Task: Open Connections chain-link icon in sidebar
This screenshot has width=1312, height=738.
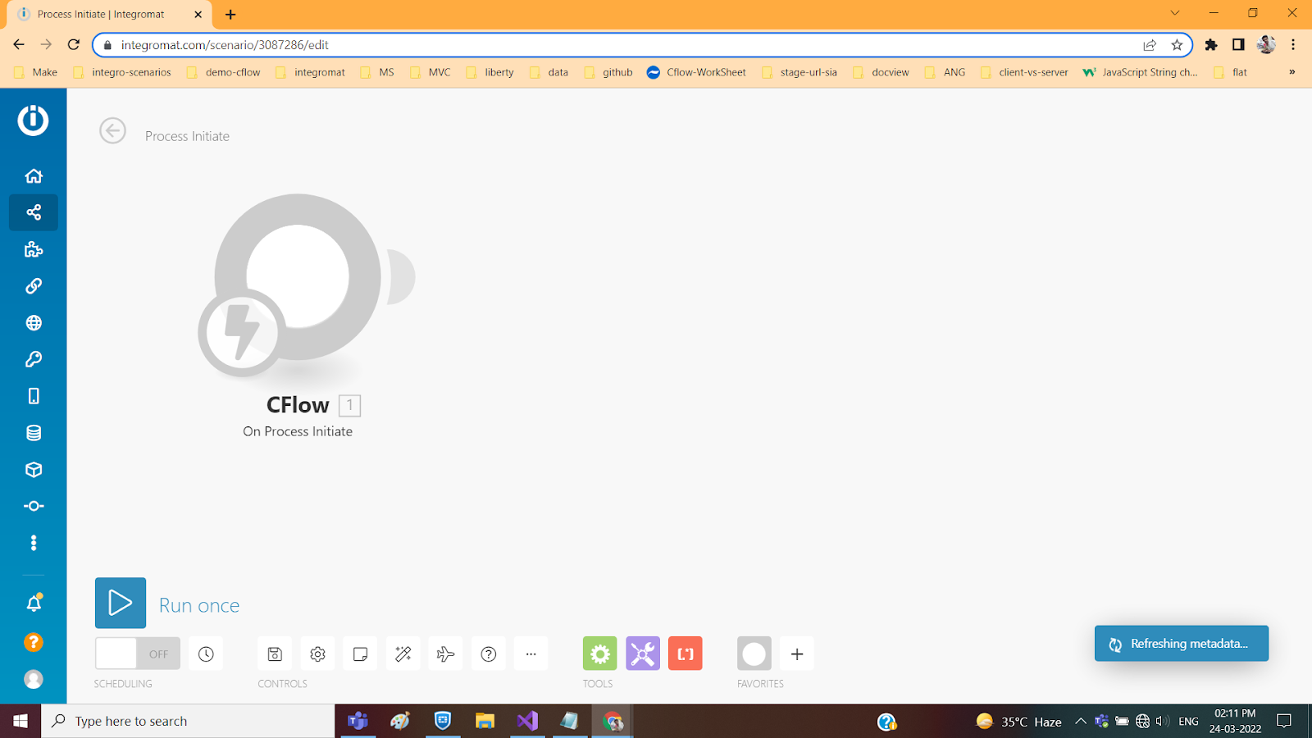Action: tap(34, 286)
